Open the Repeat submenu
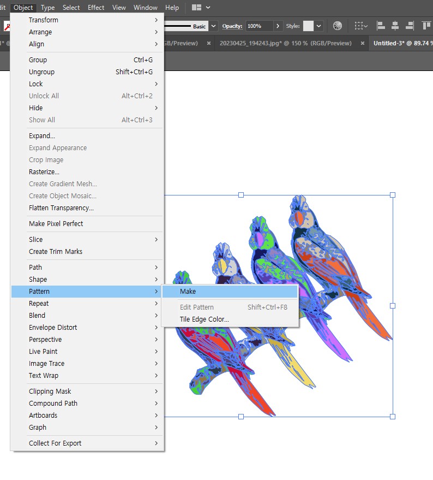This screenshot has height=480, width=433. point(87,304)
